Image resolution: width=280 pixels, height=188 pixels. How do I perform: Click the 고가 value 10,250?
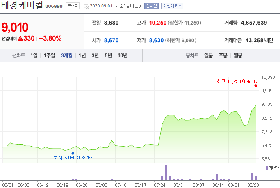(x=158, y=23)
